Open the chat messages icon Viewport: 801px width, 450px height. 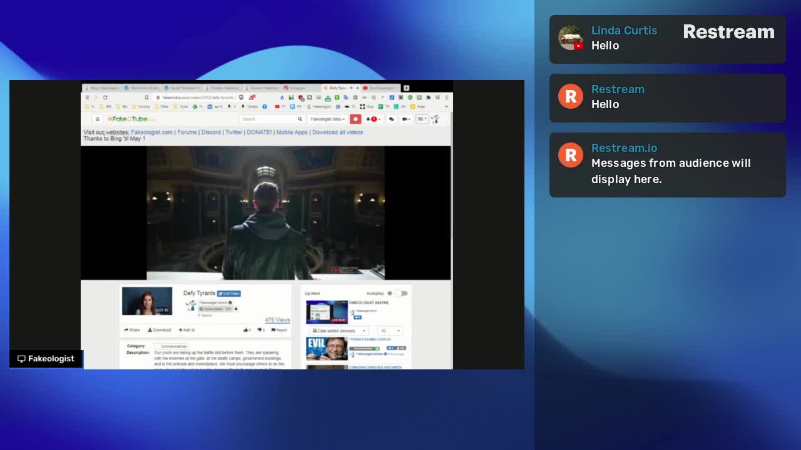click(392, 119)
